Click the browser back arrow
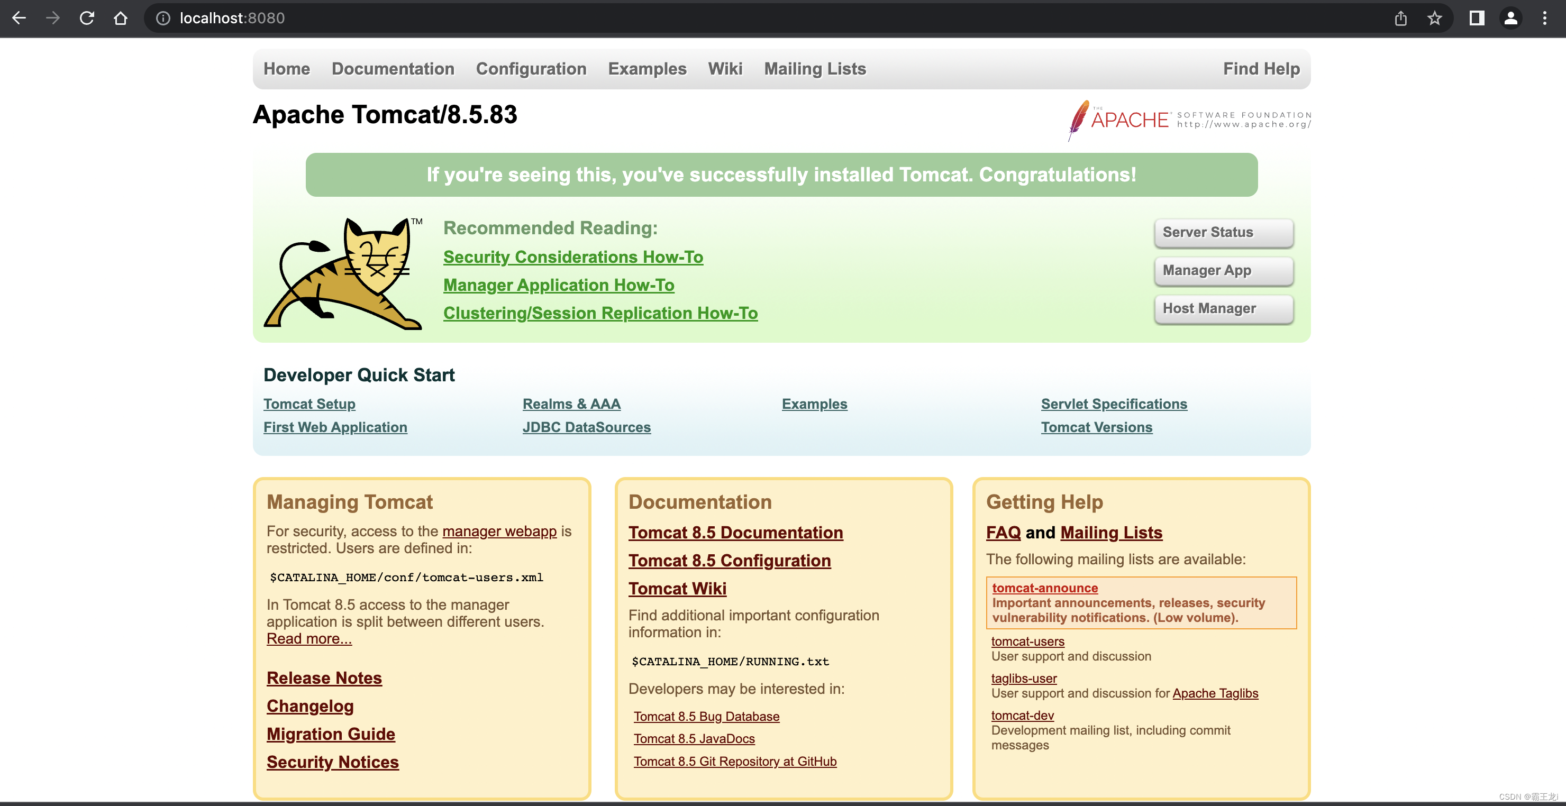Image resolution: width=1566 pixels, height=806 pixels. (19, 18)
